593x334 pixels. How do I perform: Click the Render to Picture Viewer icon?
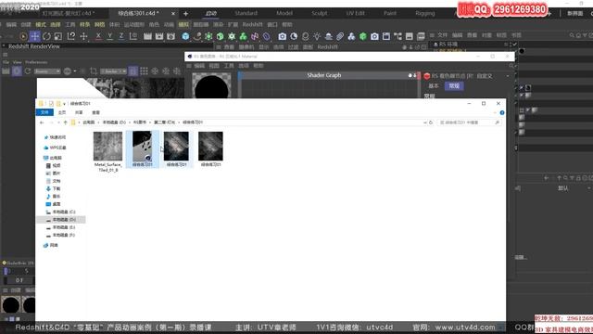point(159,36)
